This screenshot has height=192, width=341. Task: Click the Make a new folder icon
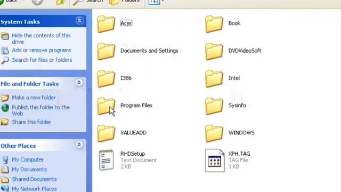[x=5, y=98]
